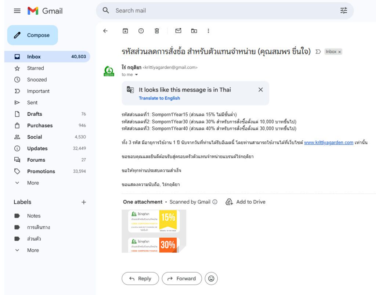The width and height of the screenshot is (376, 295).
Task: Toggle the importance marker beside subject
Action: 318,52
